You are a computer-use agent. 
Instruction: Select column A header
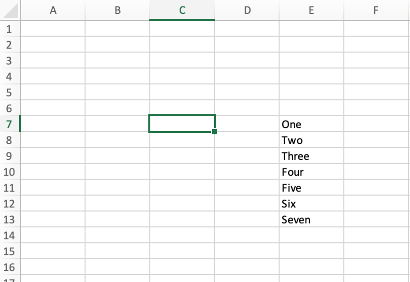[53, 11]
